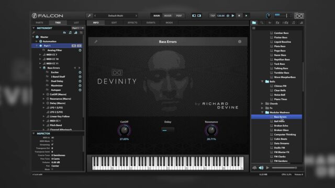
Task: Click the Resonance macro knob
Action: point(211,131)
